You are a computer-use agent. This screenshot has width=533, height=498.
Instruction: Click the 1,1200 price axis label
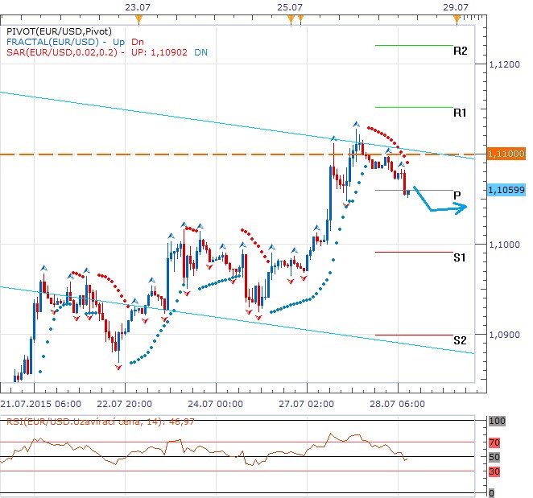pos(504,64)
